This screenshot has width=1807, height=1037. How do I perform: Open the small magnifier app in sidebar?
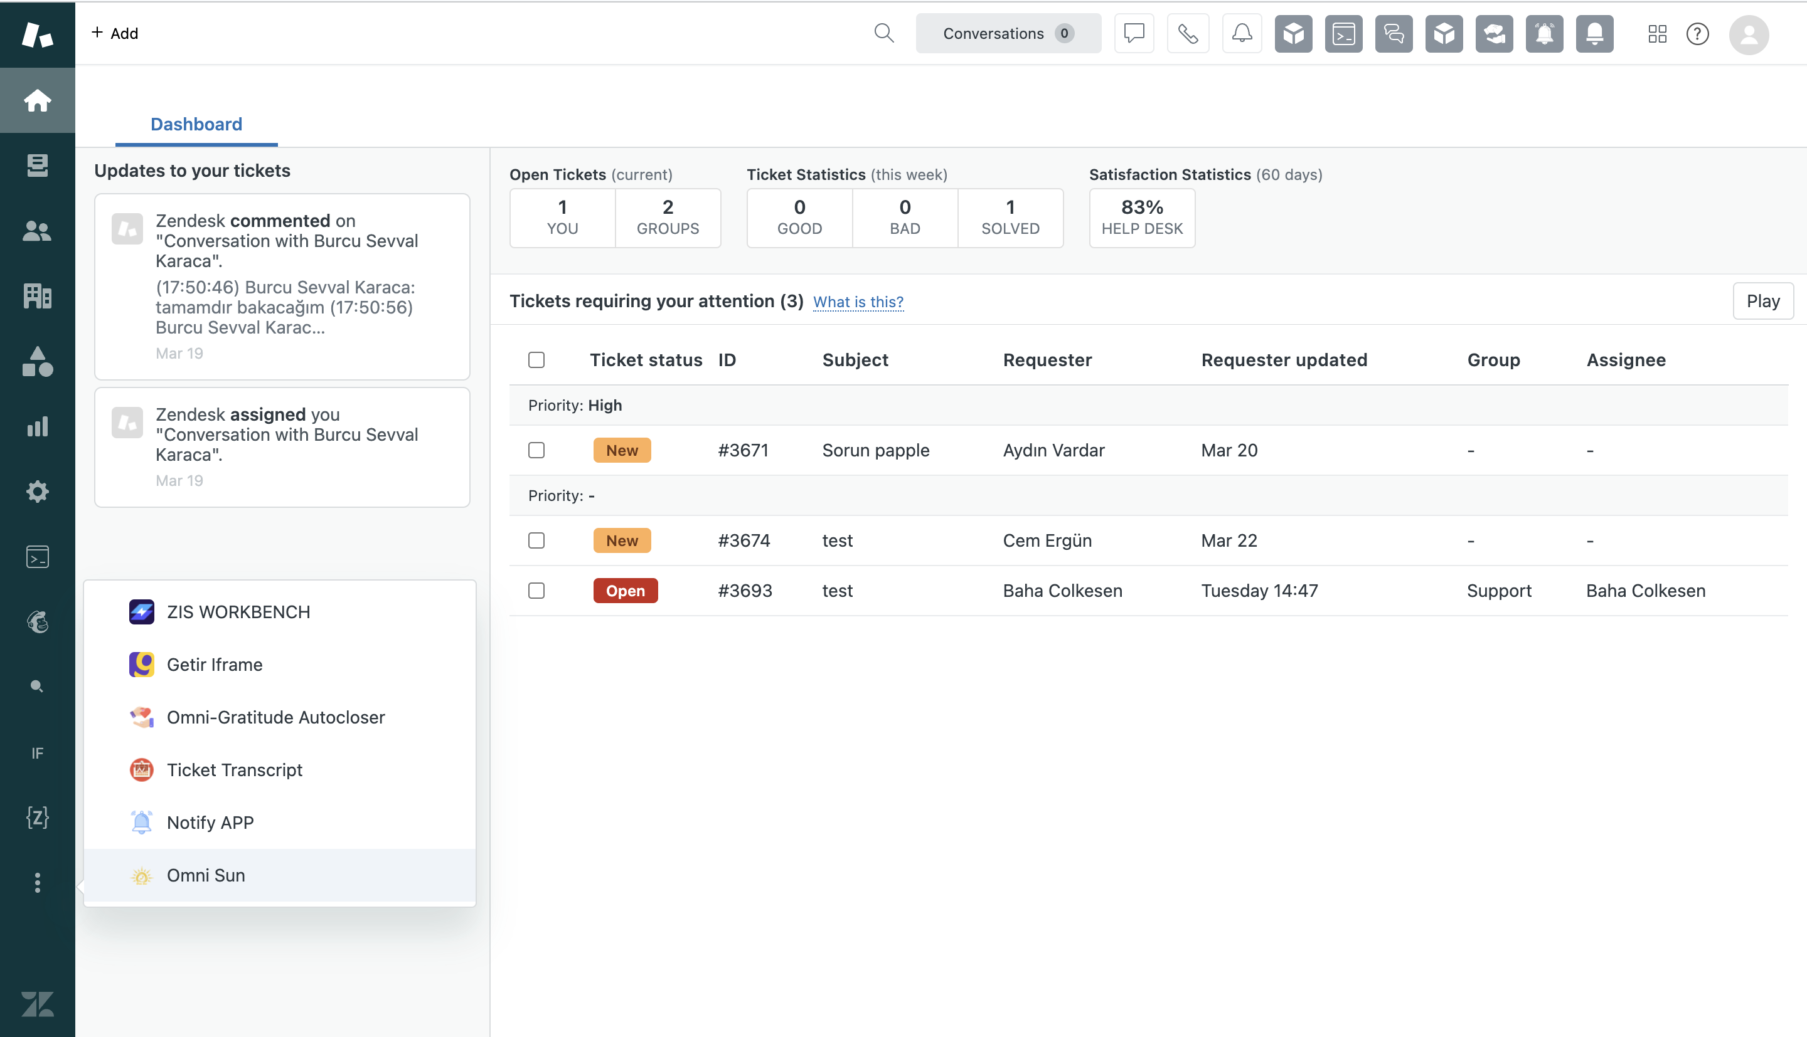(x=37, y=687)
